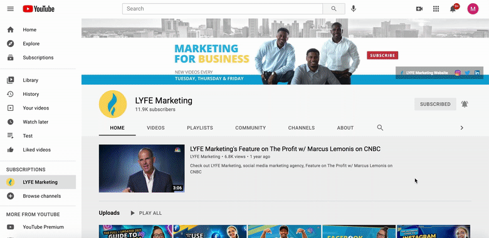Viewport: 489px width, 238px height.
Task: Switch to the ABOUT tab
Action: pyautogui.click(x=345, y=128)
